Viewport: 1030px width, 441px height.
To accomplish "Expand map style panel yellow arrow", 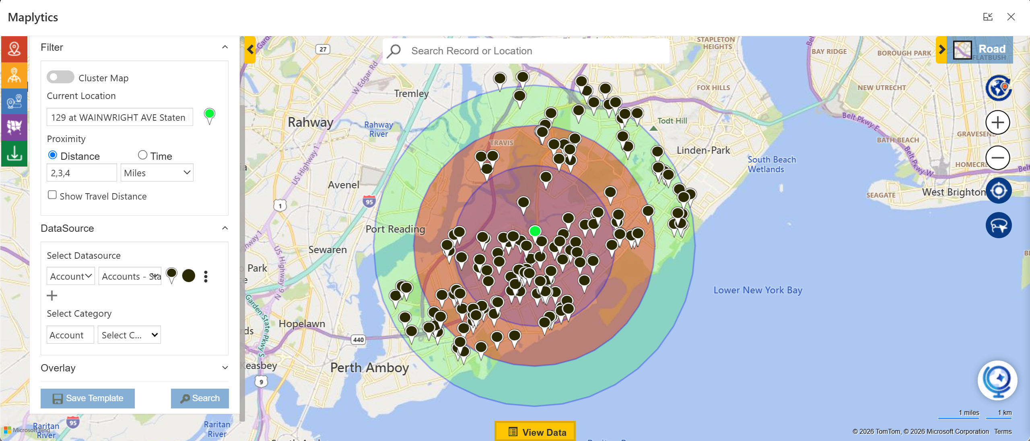I will [x=941, y=50].
